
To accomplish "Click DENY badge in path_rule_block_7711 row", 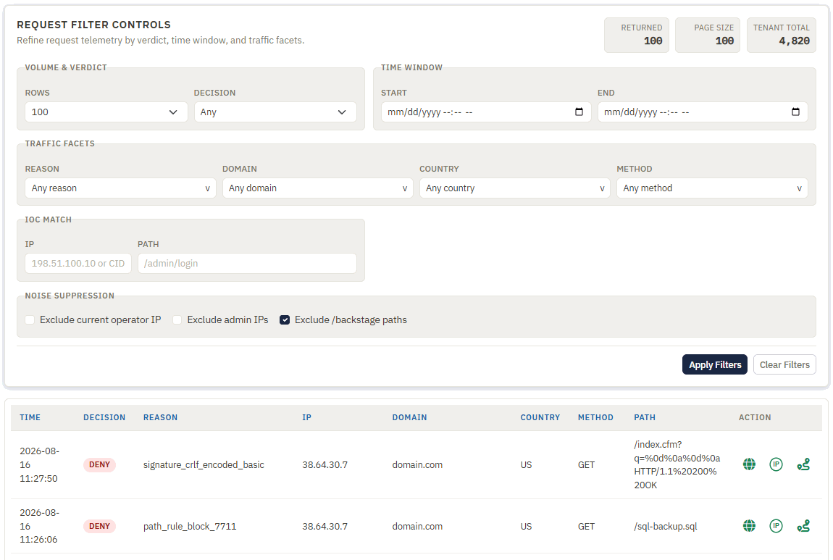I will (x=99, y=526).
